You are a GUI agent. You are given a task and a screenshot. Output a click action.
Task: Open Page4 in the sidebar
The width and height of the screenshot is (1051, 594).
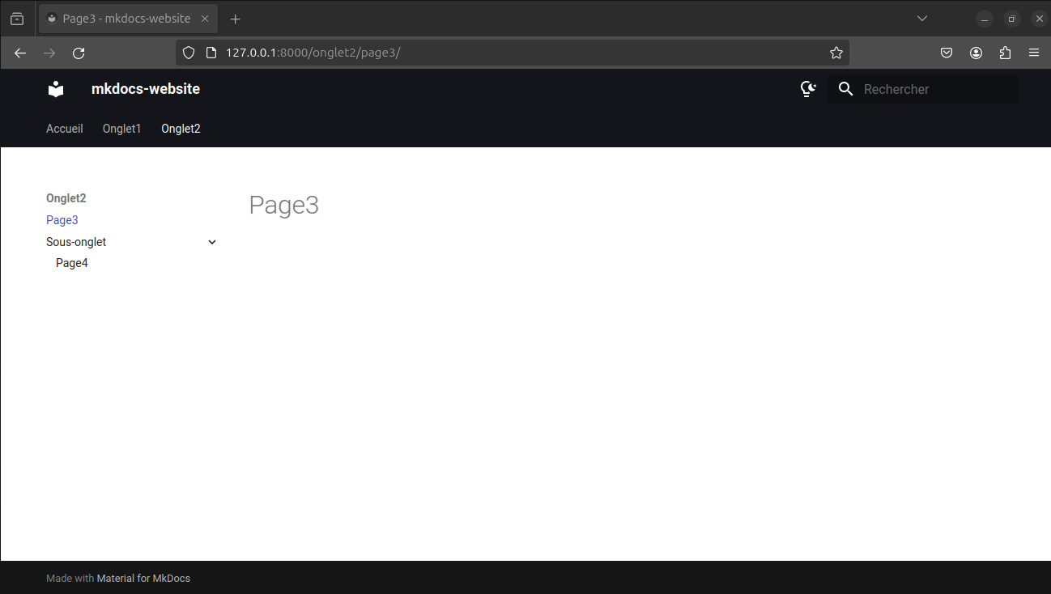(72, 263)
